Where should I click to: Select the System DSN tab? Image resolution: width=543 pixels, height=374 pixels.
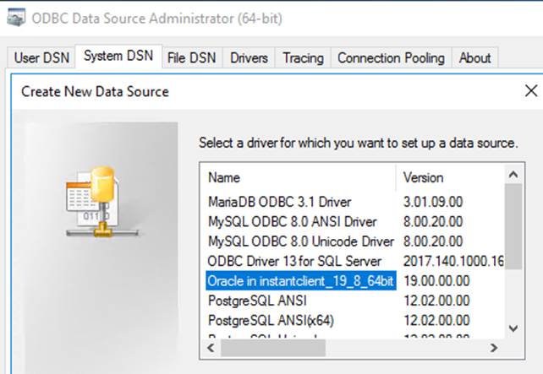pyautogui.click(x=118, y=56)
